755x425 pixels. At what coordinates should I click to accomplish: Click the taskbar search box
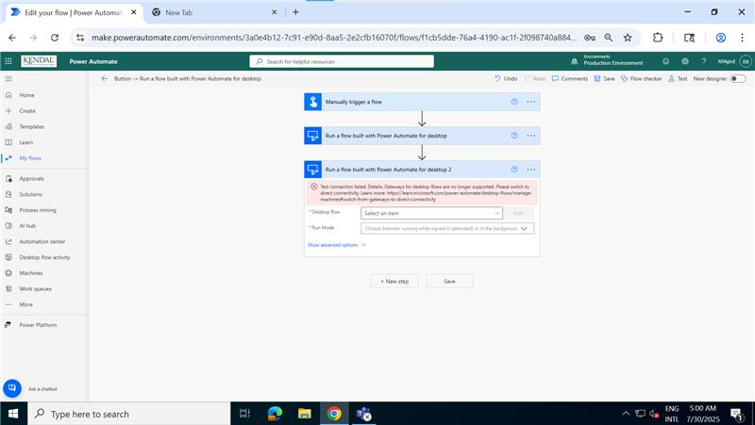tap(128, 414)
